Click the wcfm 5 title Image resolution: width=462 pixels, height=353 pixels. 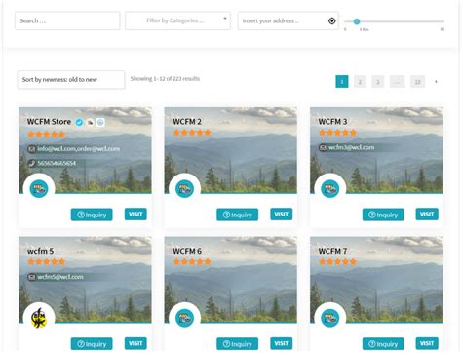(40, 251)
